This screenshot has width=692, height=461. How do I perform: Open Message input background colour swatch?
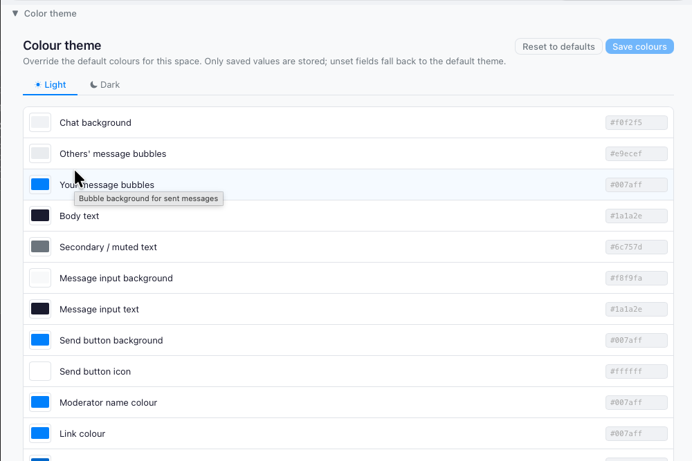[x=40, y=278]
